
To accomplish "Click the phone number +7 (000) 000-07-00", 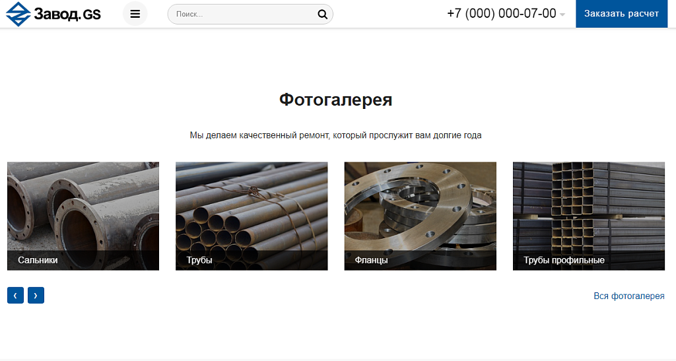I will [501, 13].
